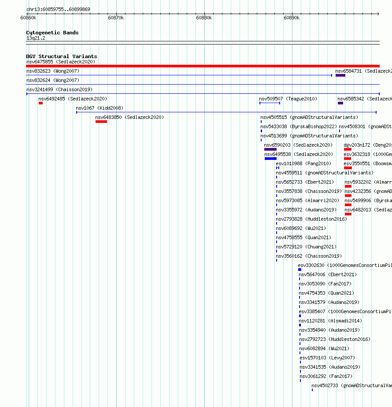Click the esv3550551 variant label
The image size is (392, 407).
pyautogui.click(x=368, y=164)
